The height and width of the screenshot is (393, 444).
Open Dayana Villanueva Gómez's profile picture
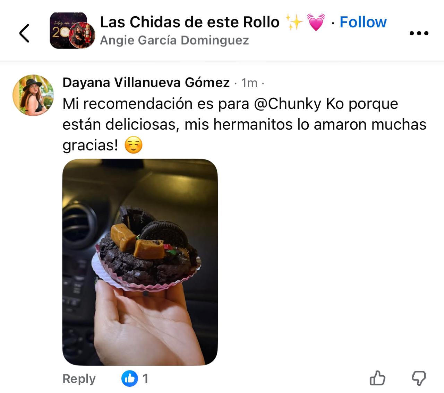33,95
